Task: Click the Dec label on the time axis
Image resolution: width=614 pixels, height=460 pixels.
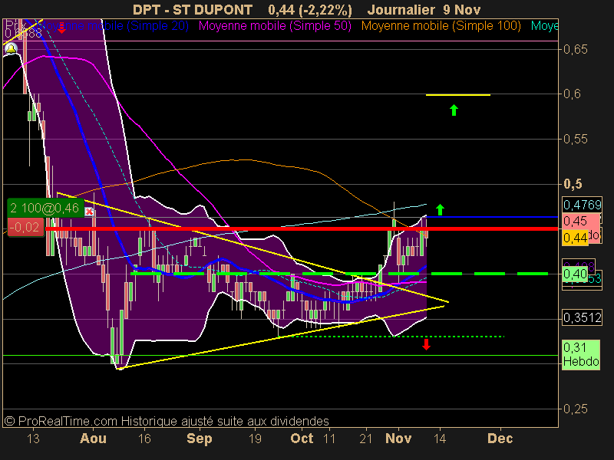Action: click(500, 439)
